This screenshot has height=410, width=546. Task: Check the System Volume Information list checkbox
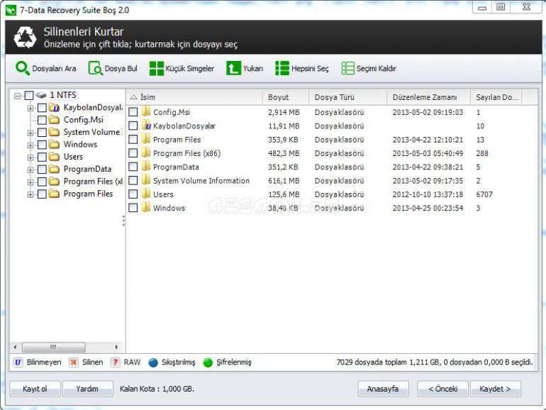point(133,180)
